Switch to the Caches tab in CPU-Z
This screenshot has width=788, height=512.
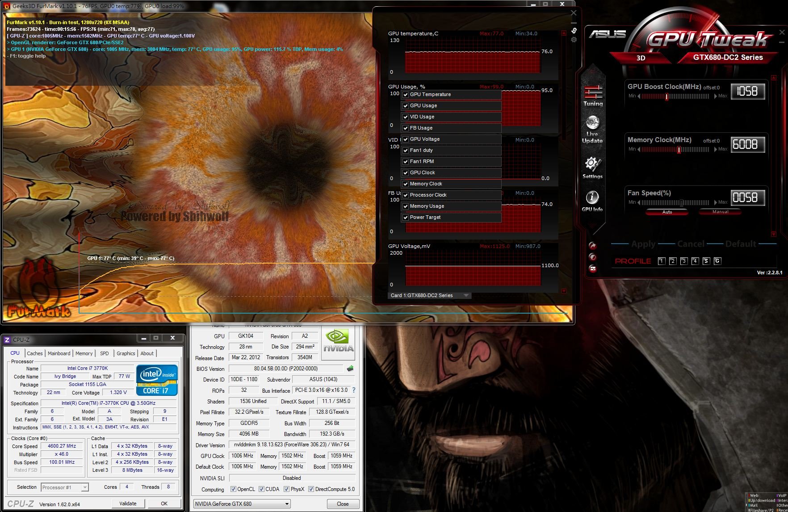click(x=35, y=353)
